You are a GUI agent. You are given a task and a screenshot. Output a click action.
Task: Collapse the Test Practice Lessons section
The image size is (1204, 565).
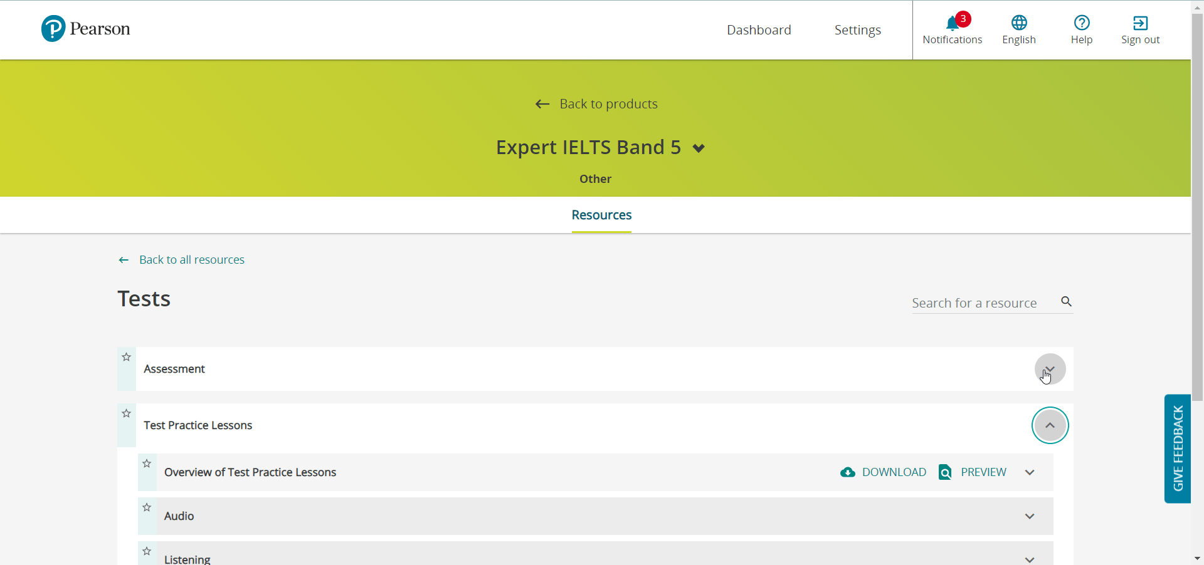click(1050, 425)
